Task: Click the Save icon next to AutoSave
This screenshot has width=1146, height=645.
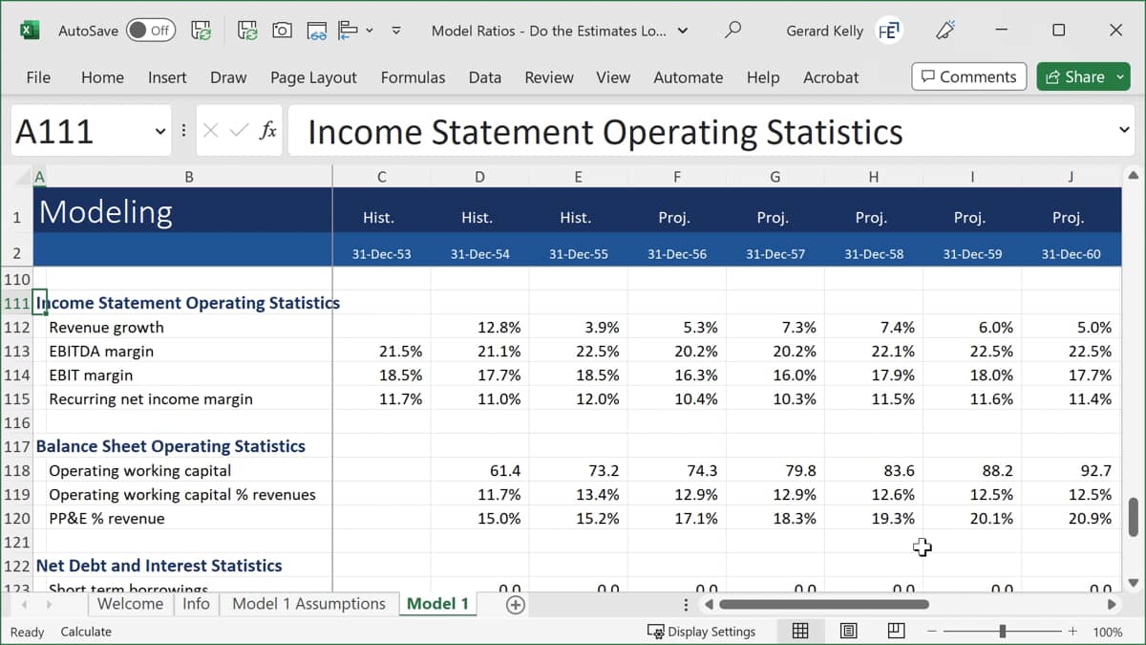Action: pos(201,31)
